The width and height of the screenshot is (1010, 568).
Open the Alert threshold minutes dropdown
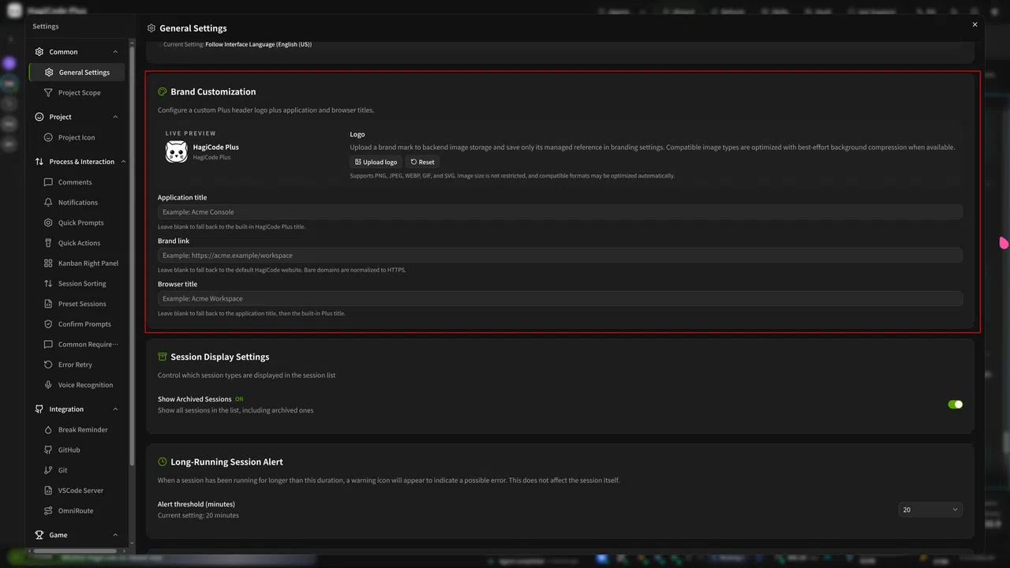(x=930, y=510)
